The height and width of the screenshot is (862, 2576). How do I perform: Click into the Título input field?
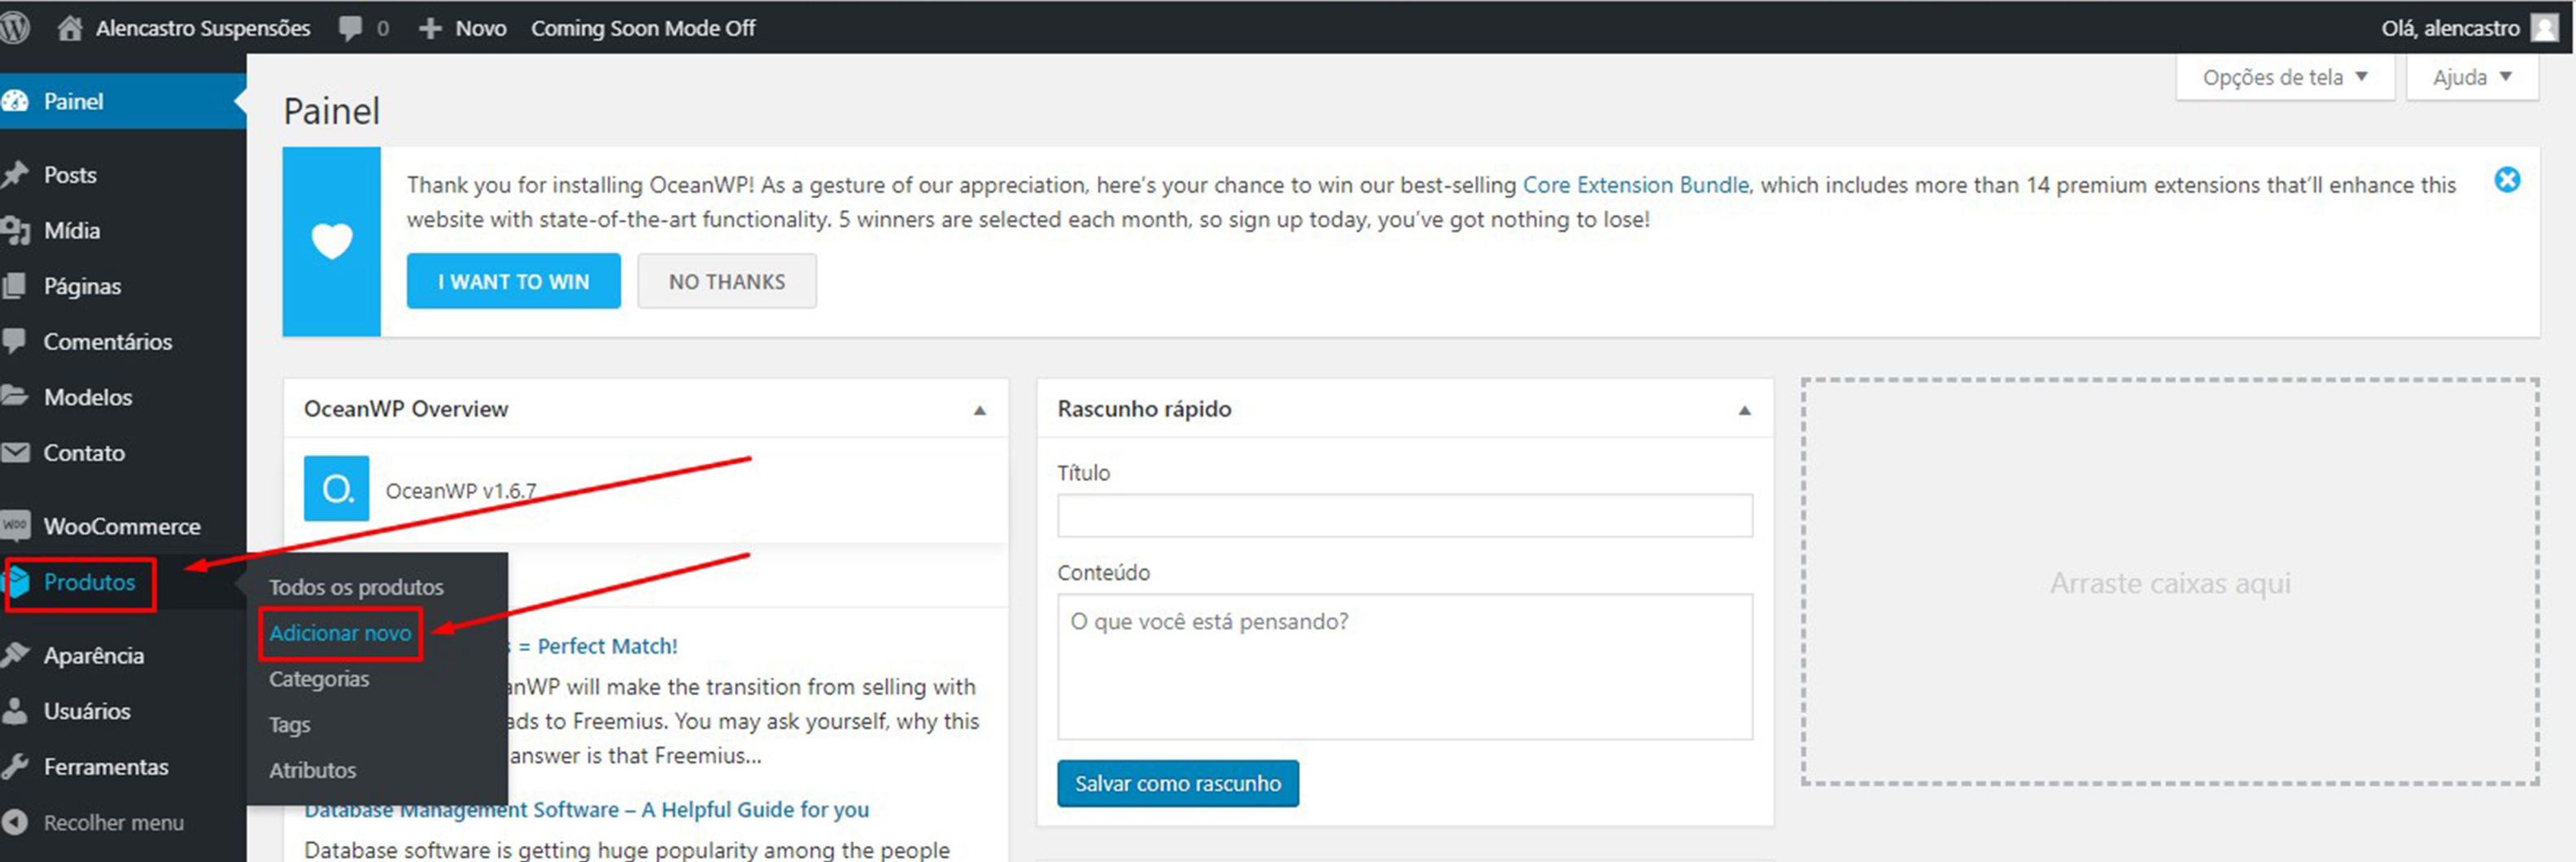(1404, 516)
